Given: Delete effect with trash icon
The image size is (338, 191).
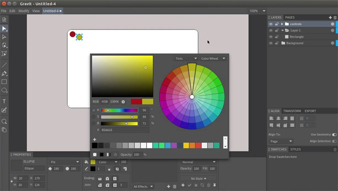Looking at the screenshot, I should point(175,186).
